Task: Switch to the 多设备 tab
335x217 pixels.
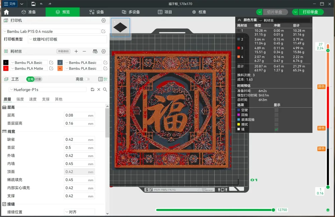Action: coord(131,12)
